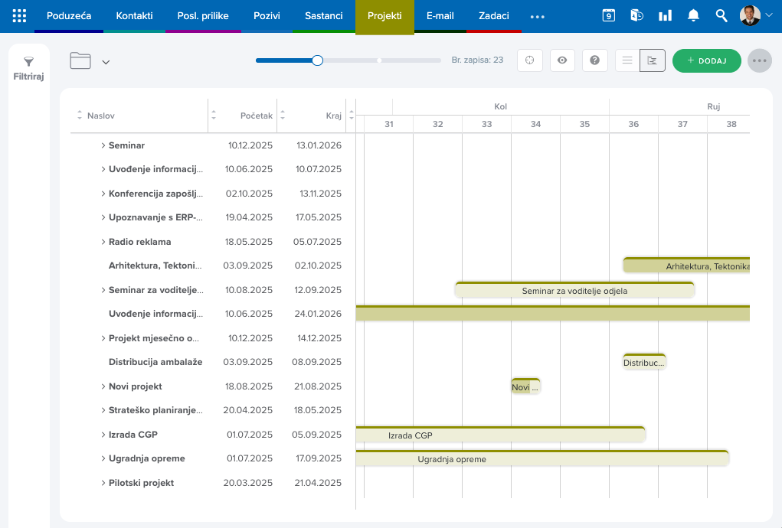Click the green DODAJ button
Image resolution: width=782 pixels, height=528 pixels.
pyautogui.click(x=707, y=60)
